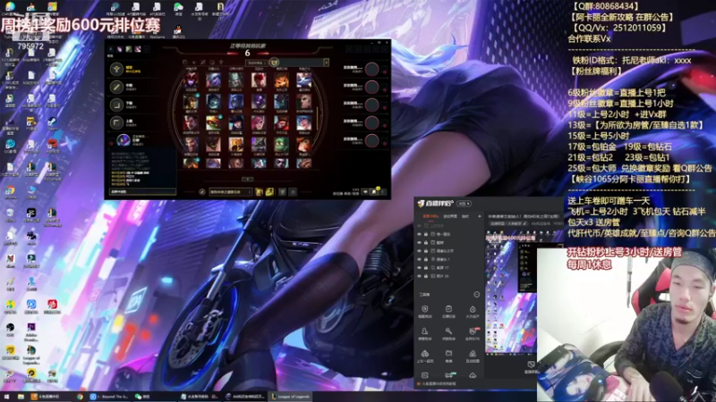Expand arrow button below champion grid
The height and width of the screenshot is (402, 716).
[x=248, y=180]
